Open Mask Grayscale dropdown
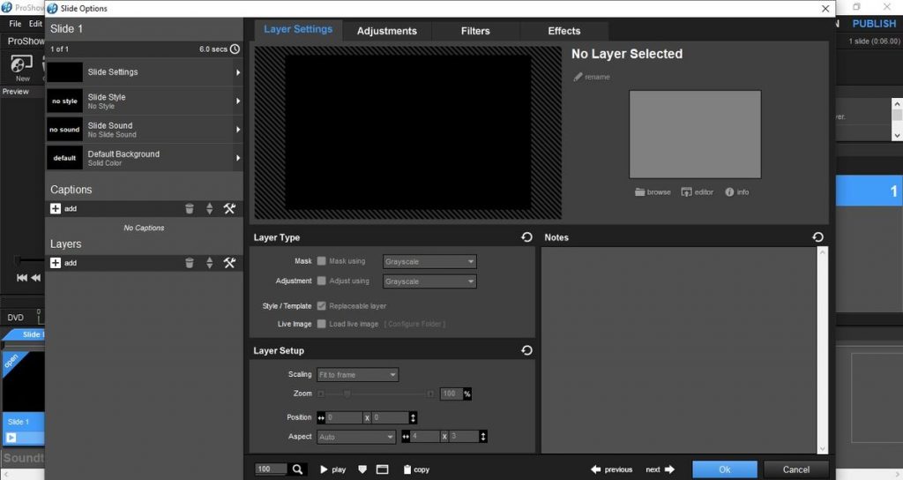The image size is (903, 480). tap(429, 261)
